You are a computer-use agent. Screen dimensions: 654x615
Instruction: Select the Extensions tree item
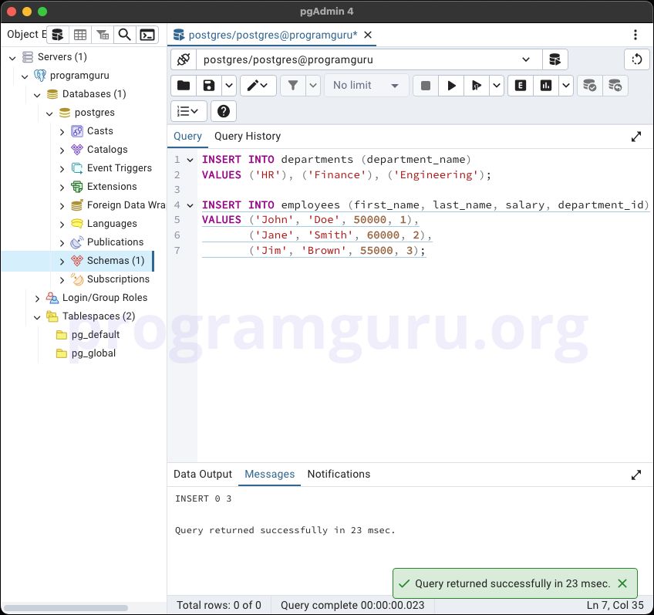click(112, 187)
